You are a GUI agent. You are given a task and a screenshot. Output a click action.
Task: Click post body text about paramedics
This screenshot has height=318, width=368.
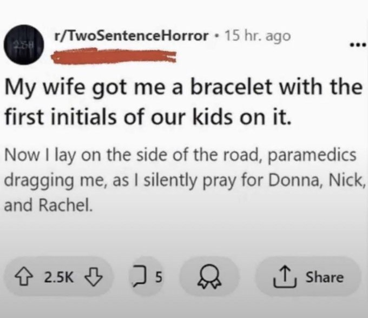click(185, 180)
